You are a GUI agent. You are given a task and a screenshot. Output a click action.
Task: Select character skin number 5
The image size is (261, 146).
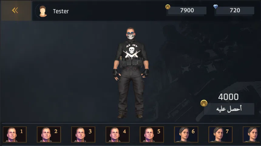(152, 134)
